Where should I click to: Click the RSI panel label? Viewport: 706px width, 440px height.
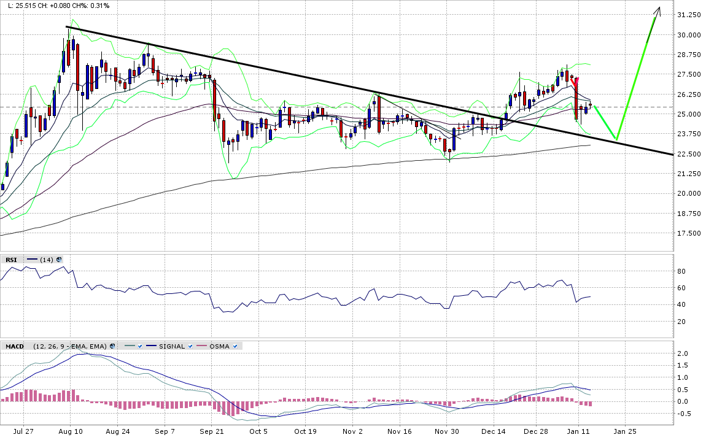click(11, 260)
